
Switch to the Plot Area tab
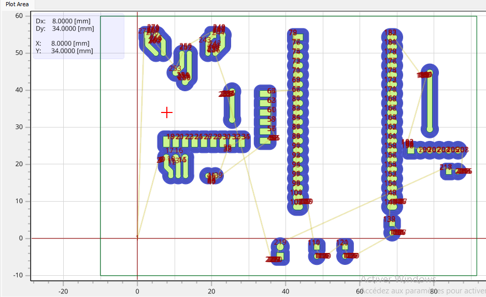[x=18, y=4]
